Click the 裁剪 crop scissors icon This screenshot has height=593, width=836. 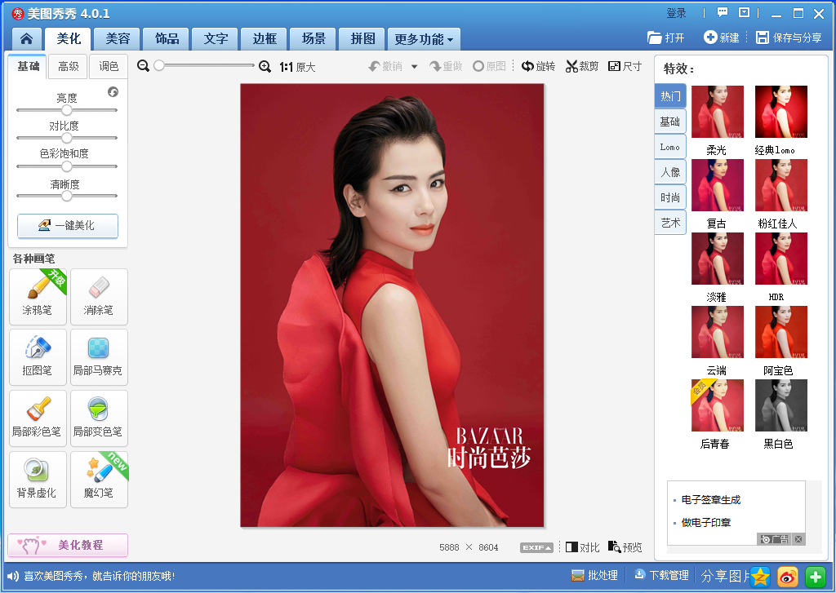point(571,67)
